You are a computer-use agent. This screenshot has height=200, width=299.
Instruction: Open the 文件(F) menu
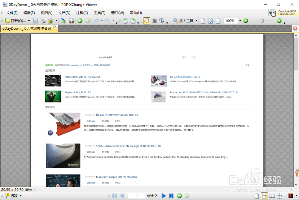point(12,13)
